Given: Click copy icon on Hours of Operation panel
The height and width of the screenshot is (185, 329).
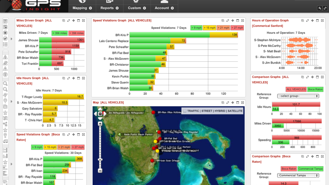Looking at the screenshot, I should point(302,21).
